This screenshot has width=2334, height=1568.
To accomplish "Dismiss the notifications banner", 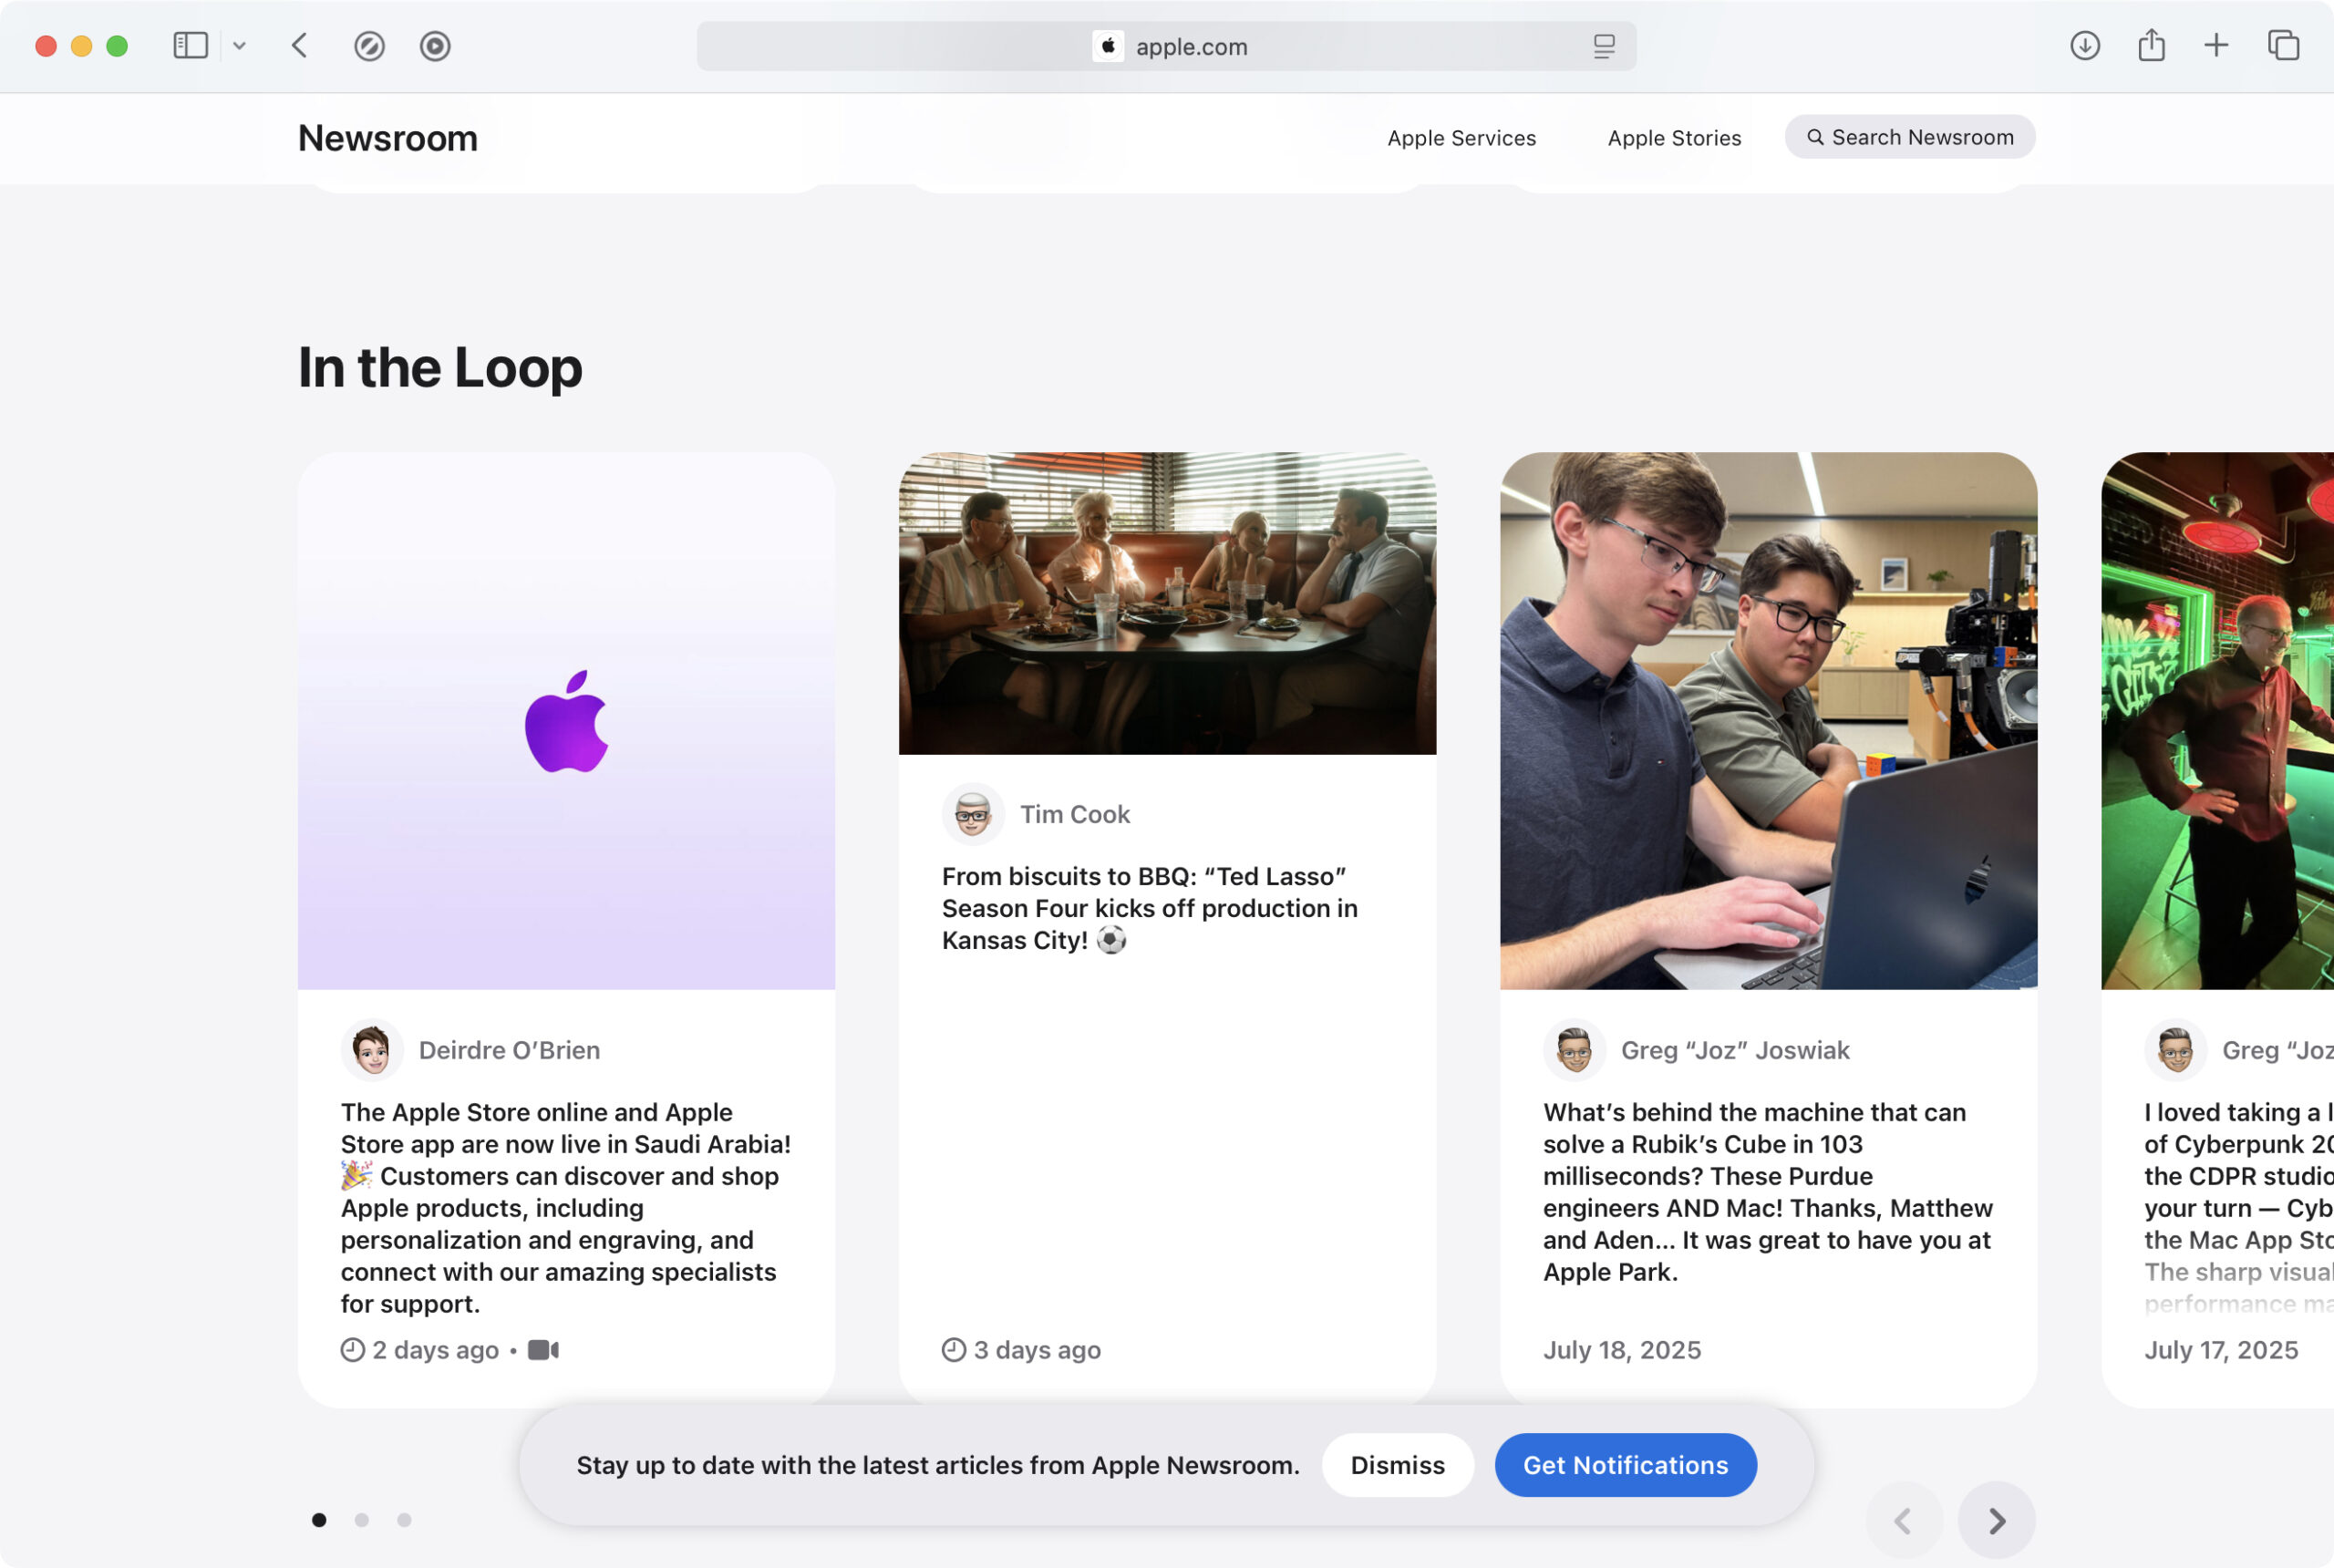I will pos(1397,1465).
